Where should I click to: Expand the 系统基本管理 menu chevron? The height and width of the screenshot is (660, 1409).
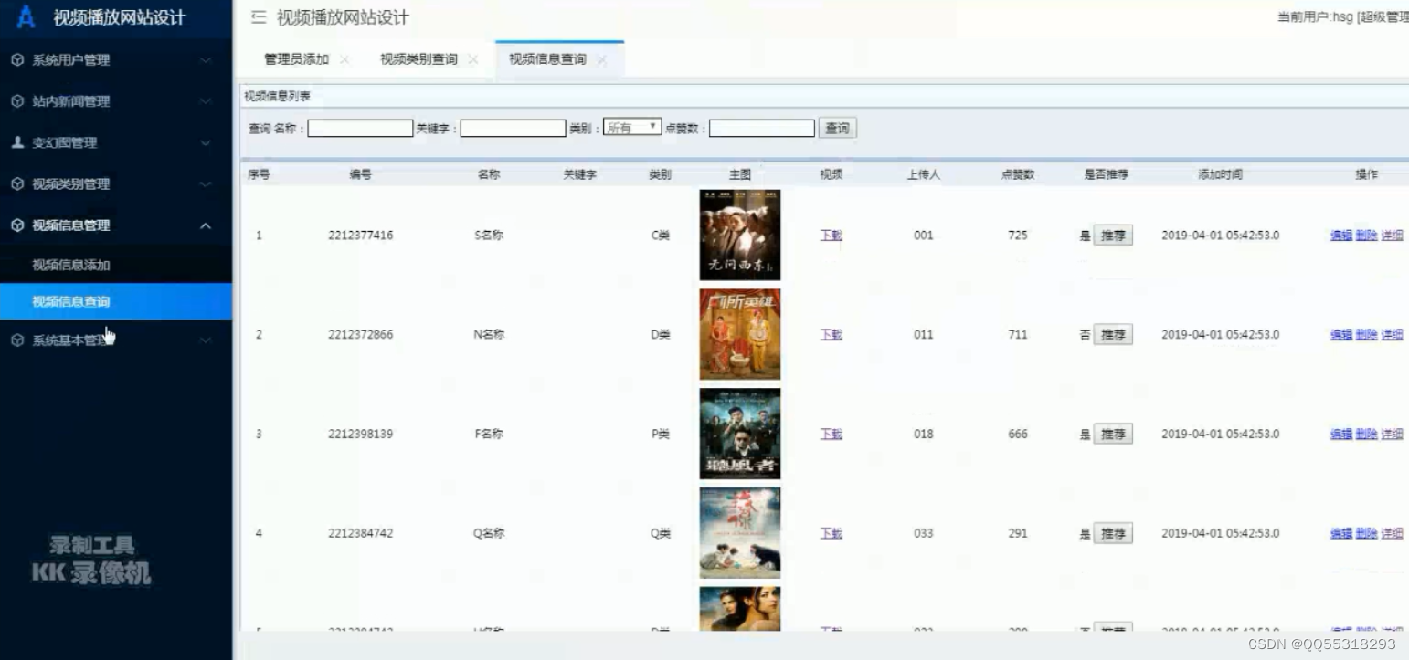[206, 340]
